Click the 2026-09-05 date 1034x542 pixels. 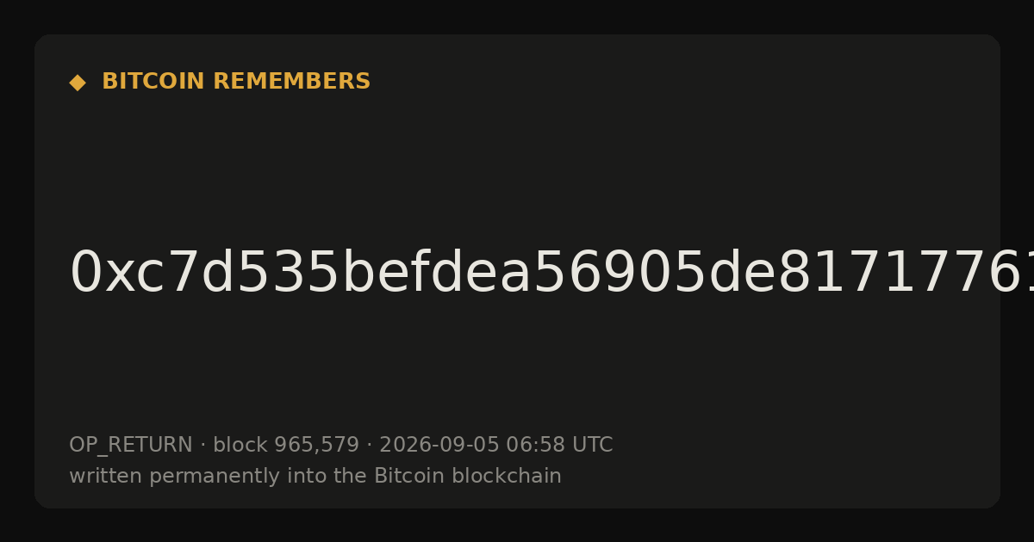(x=439, y=446)
